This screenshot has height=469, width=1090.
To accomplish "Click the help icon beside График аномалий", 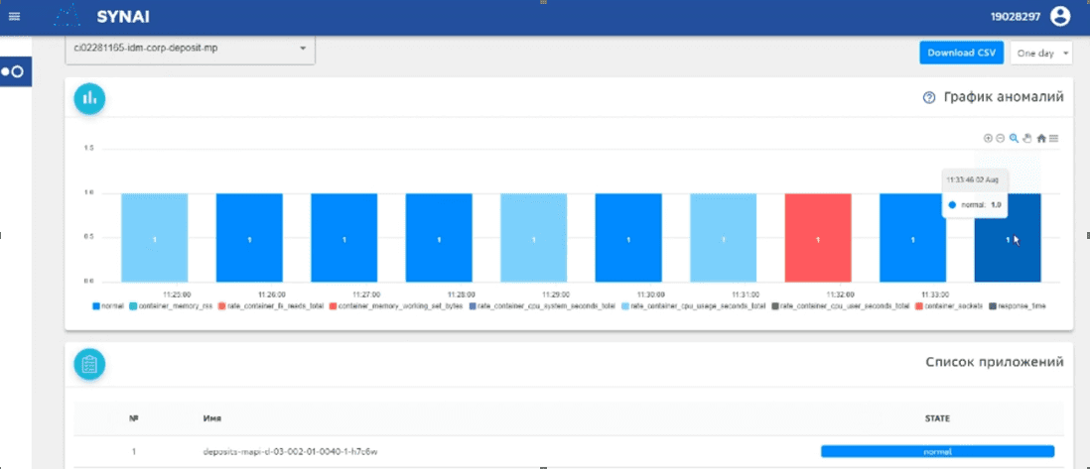I will [929, 97].
